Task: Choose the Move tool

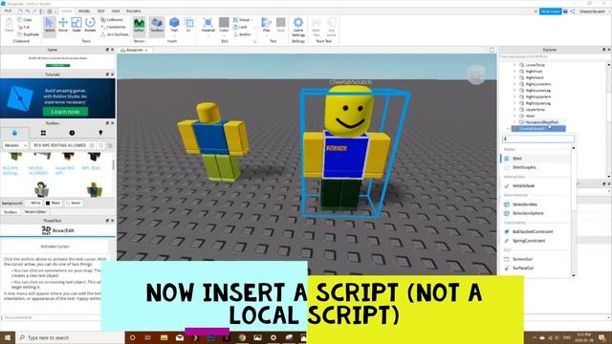Action: click(x=63, y=26)
